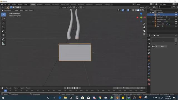Open the Render properties tab
Screen dimensions: 178x100
[149, 44]
